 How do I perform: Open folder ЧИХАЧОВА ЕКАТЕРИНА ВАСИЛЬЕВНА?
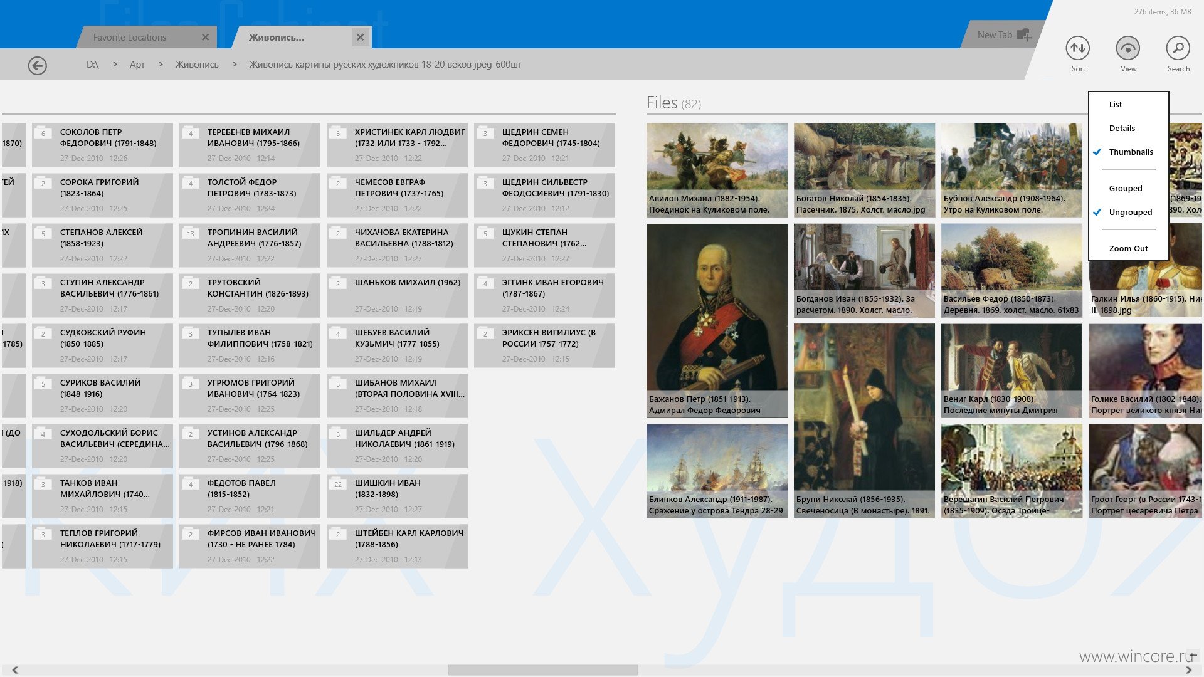(397, 245)
